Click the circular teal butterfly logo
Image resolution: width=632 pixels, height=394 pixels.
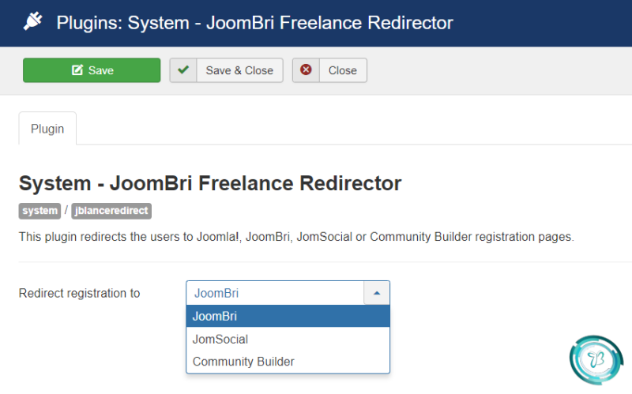[596, 360]
